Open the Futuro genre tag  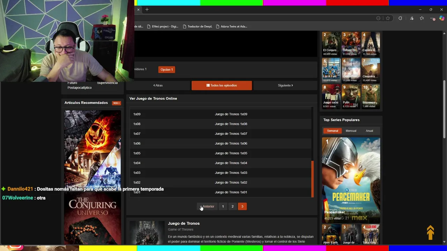[x=72, y=83]
